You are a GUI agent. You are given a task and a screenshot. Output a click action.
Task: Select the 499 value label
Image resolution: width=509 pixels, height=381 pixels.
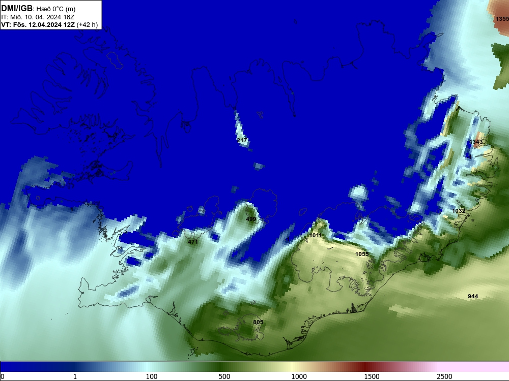tap(251, 219)
